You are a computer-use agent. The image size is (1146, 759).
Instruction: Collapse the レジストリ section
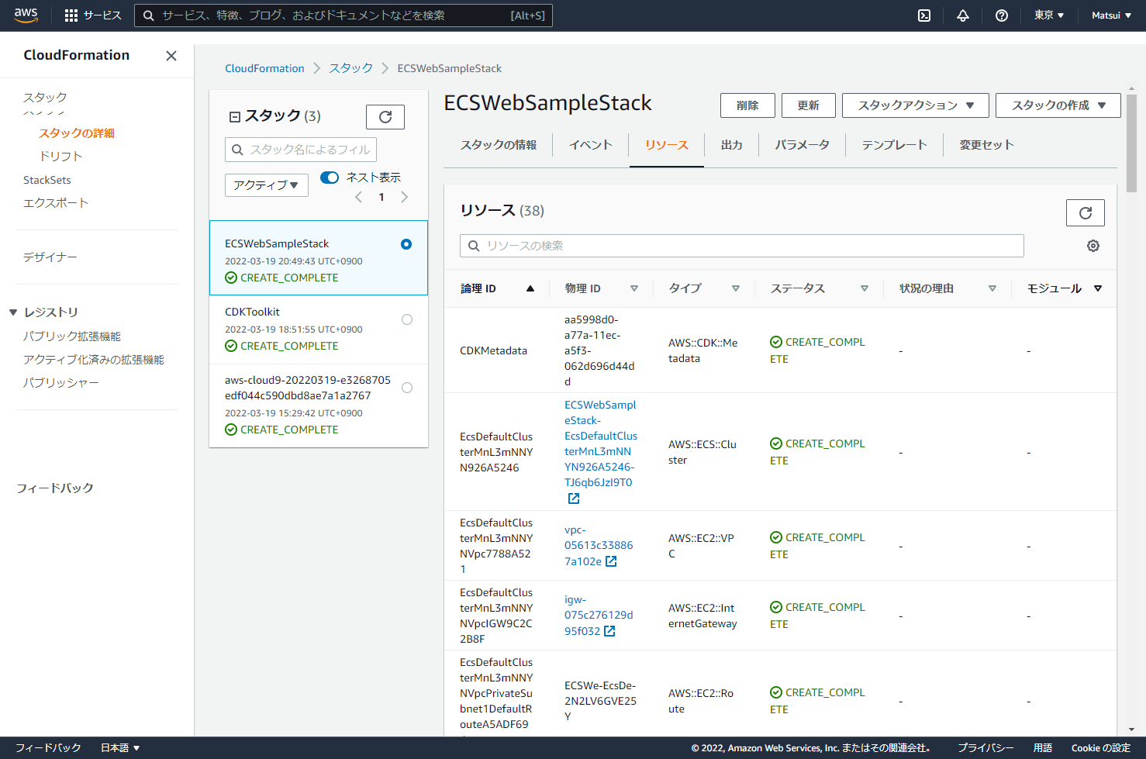coord(13,312)
